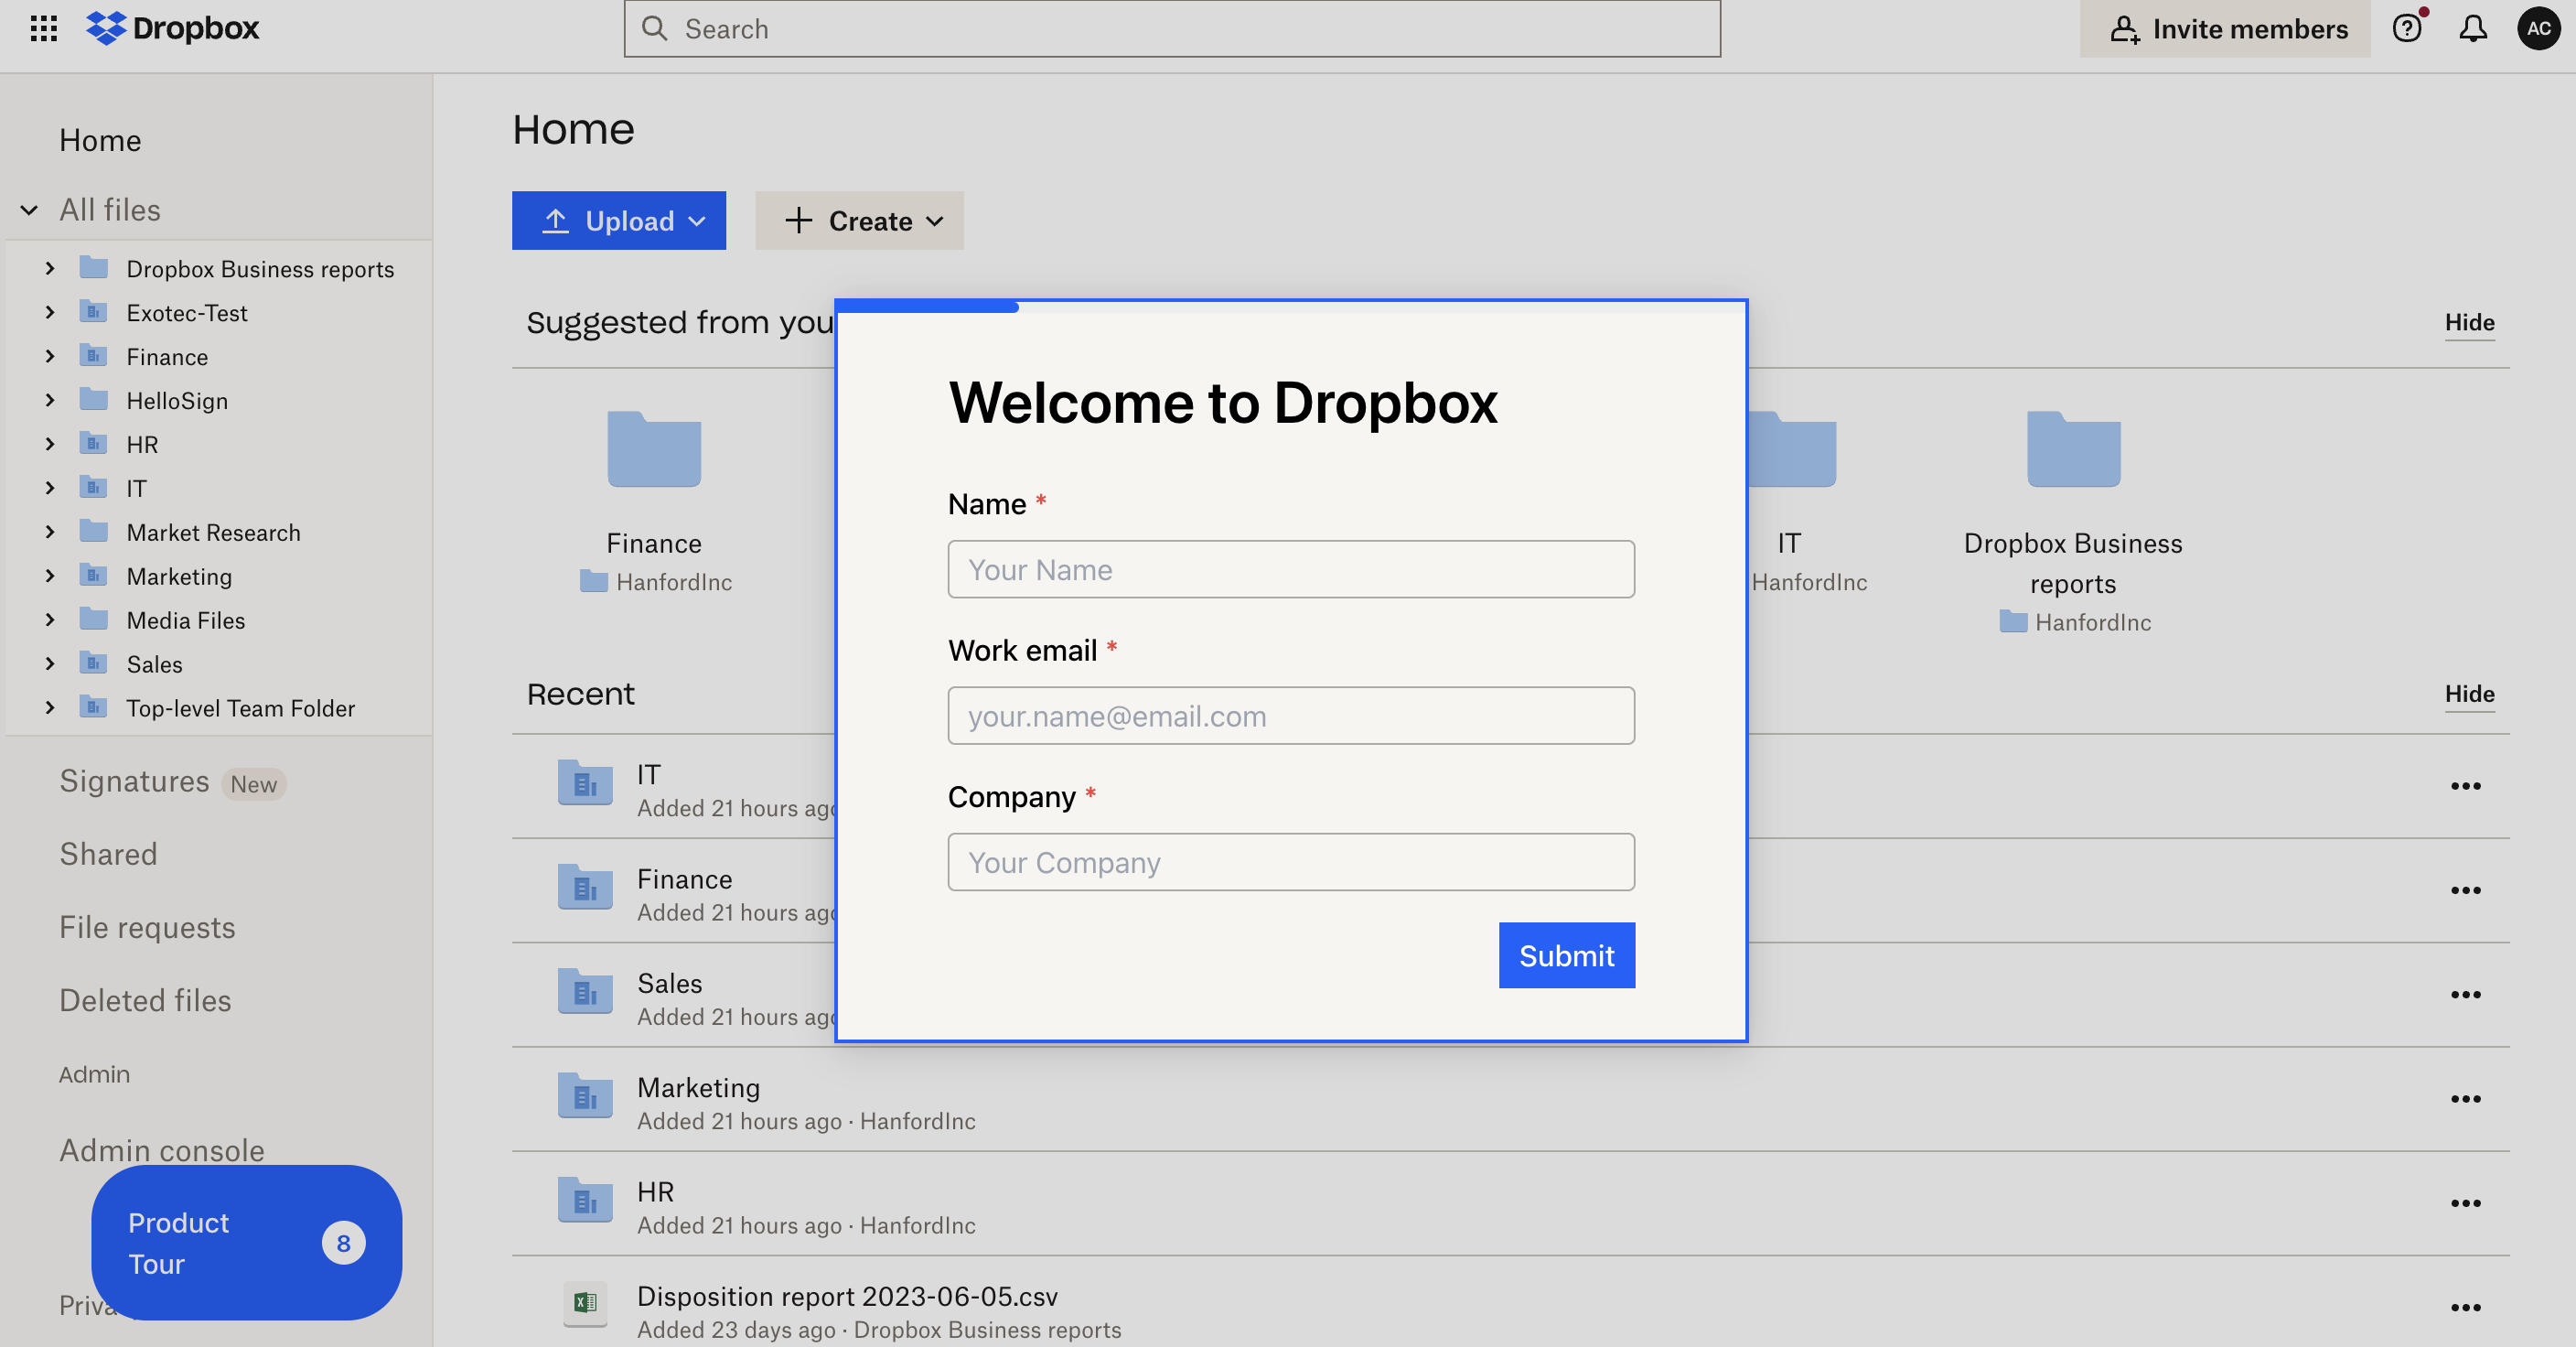
Task: Click Invite members
Action: pyautogui.click(x=2224, y=28)
